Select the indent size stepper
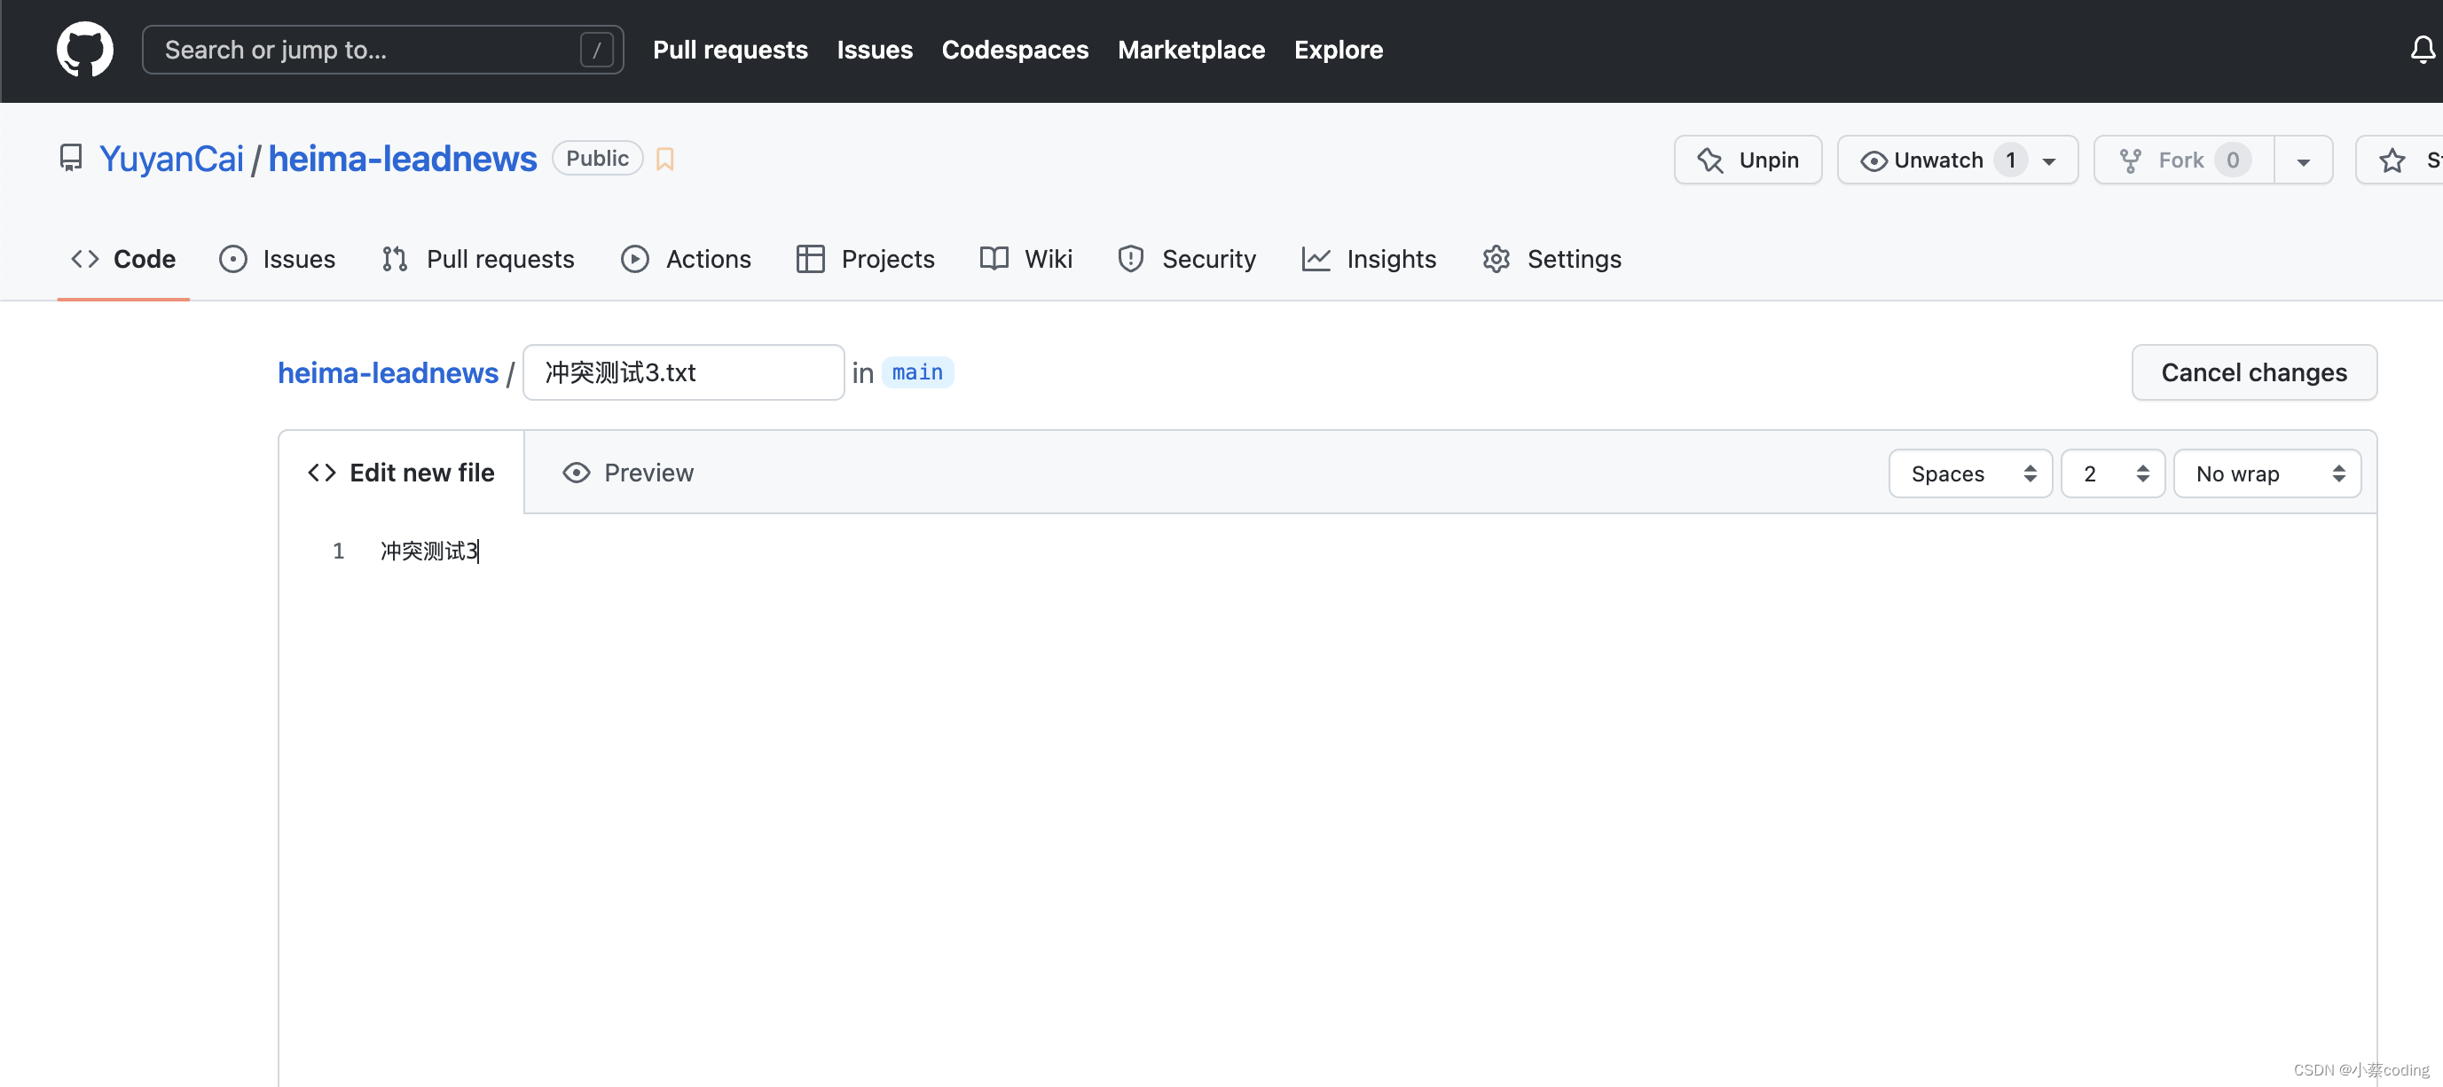2443x1087 pixels. (2113, 472)
